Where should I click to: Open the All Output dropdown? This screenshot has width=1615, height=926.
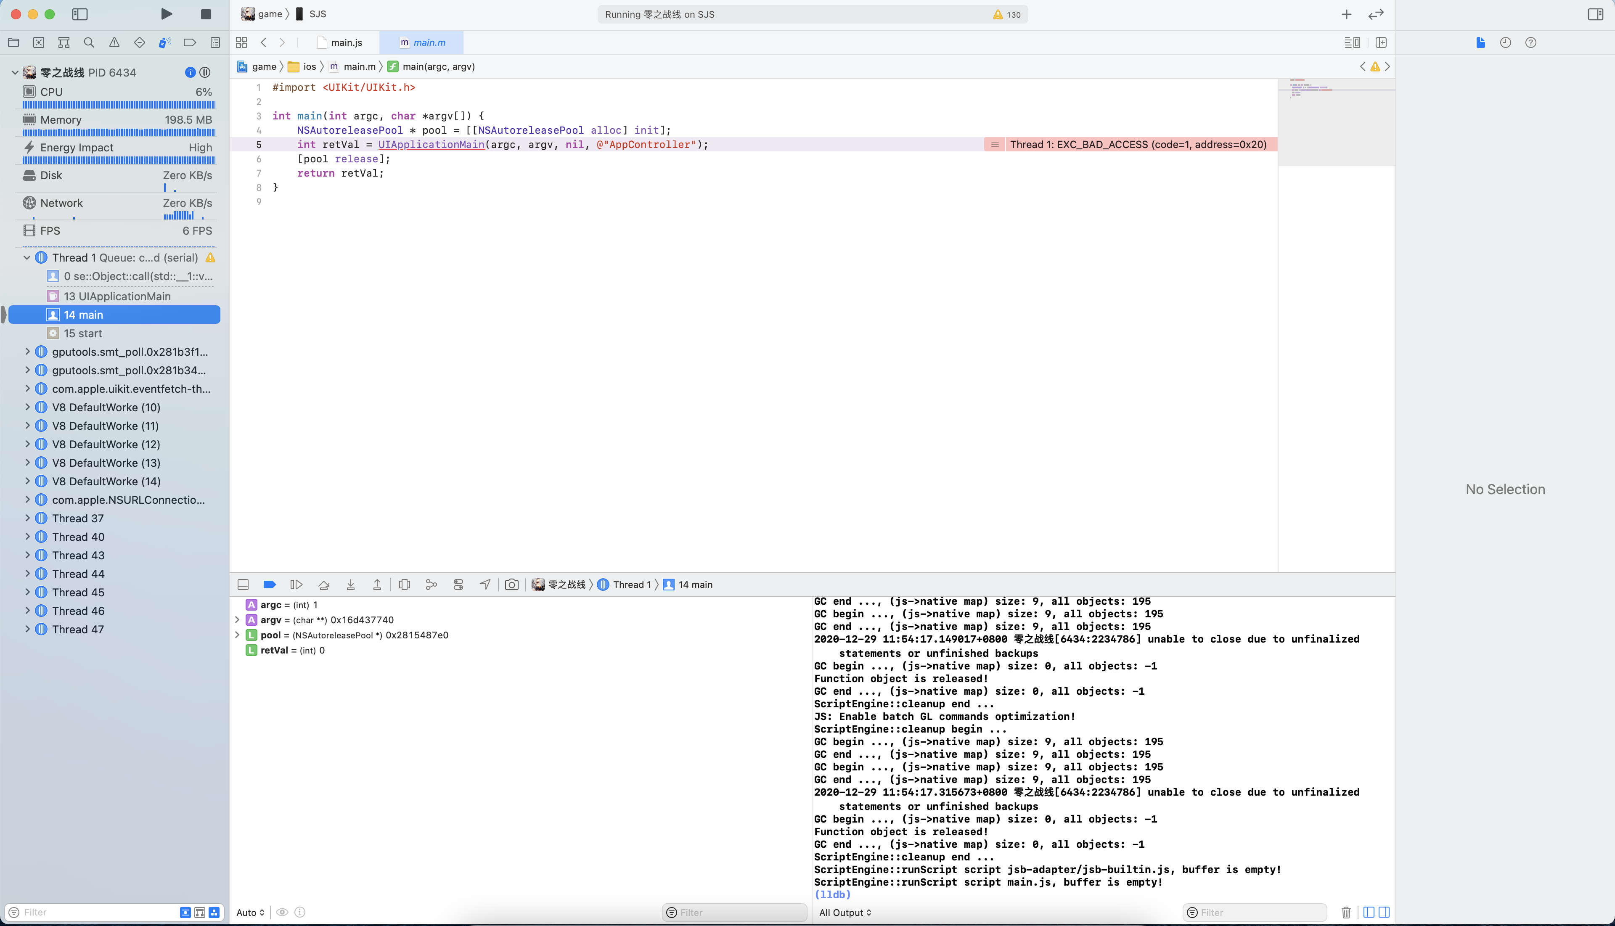[x=845, y=912]
